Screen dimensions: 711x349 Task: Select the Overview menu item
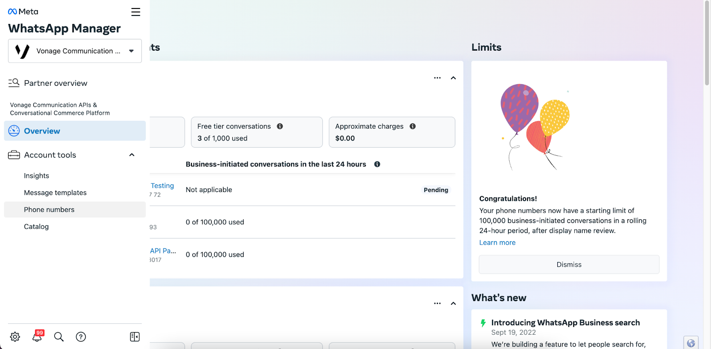pos(75,131)
